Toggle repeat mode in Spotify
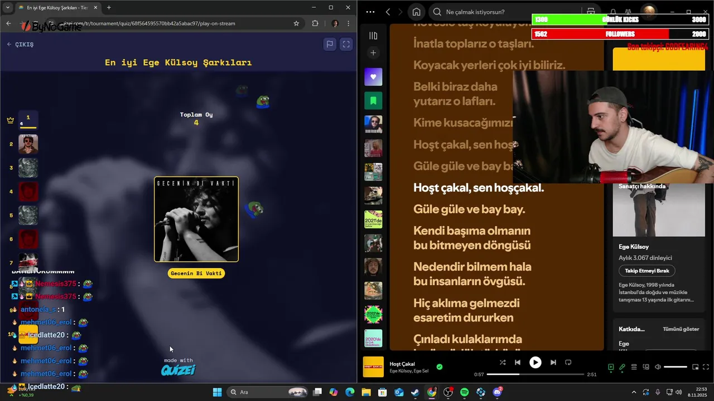This screenshot has width=714, height=401. pos(568,362)
